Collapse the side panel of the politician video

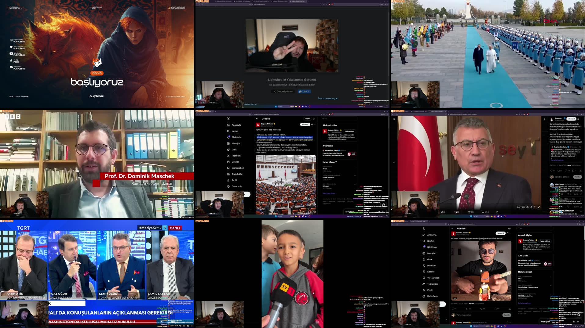pyautogui.click(x=544, y=119)
